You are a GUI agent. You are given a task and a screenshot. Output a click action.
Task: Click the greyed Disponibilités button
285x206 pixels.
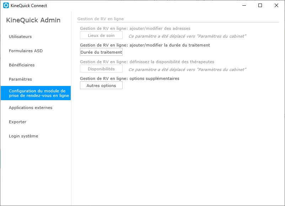tap(101, 69)
